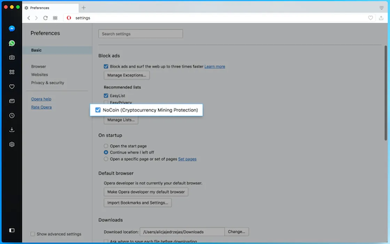Select Open a specific page radio button
Screen dimensions: 390x244
(106, 159)
